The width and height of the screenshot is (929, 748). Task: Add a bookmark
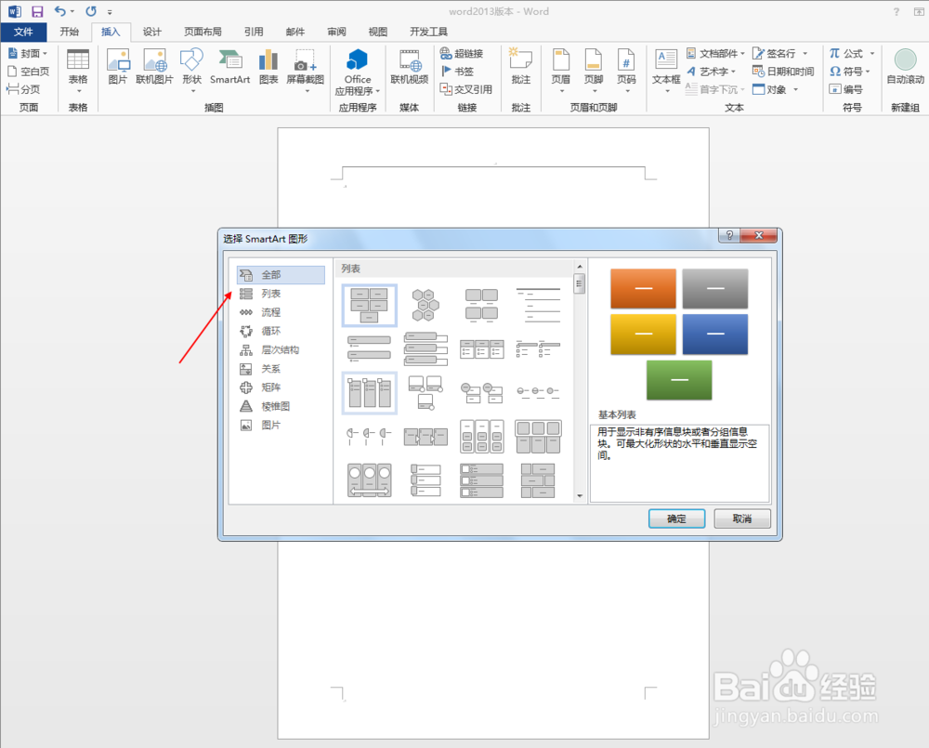pyautogui.click(x=457, y=72)
